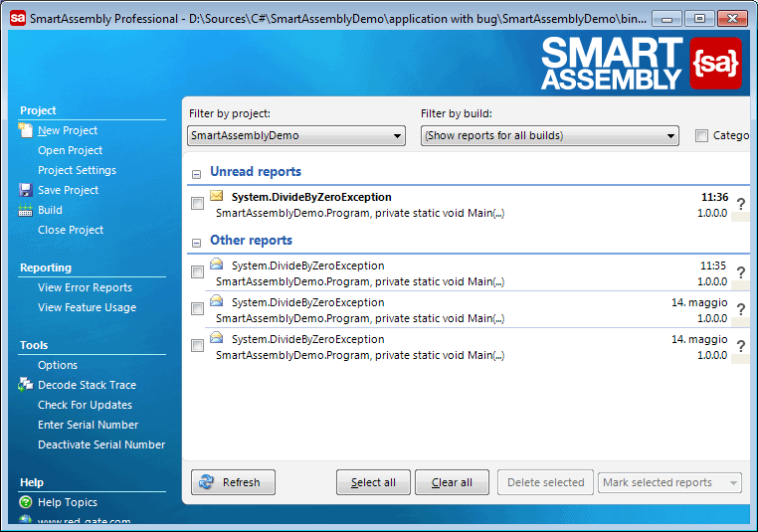Click the Select all button
Viewport: 758px width, 532px height.
[373, 482]
